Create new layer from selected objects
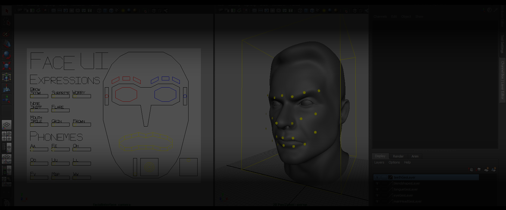The width and height of the screenshot is (506, 210). tap(494, 169)
